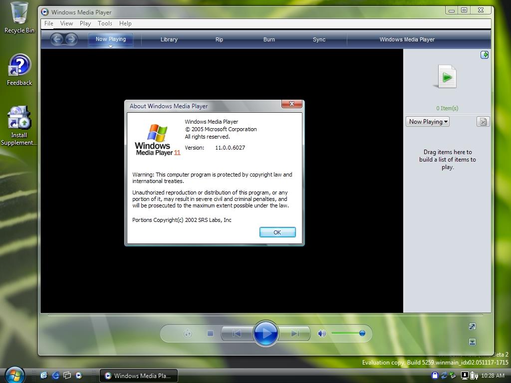Toggle shuffle and repeat button
This screenshot has height=383, width=511.
click(188, 333)
